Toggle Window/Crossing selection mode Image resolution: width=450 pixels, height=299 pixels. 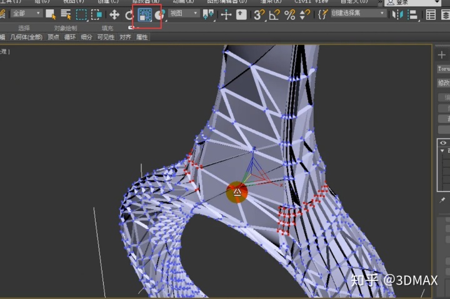point(96,14)
